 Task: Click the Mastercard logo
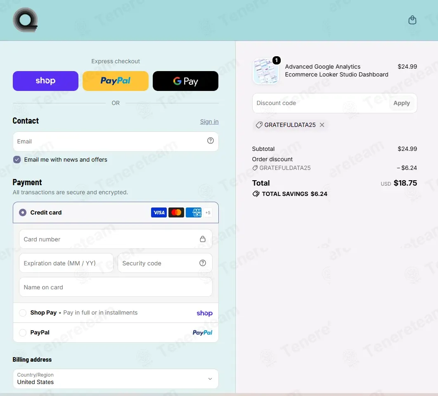tap(176, 212)
